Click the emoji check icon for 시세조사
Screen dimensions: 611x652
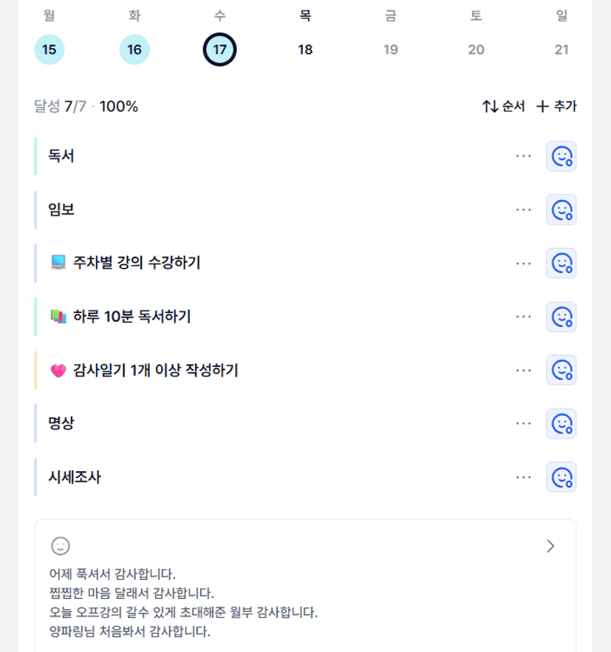[561, 477]
